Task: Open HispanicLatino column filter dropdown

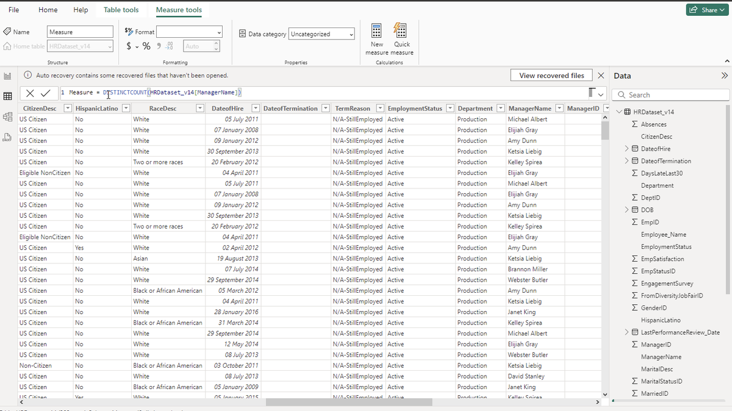Action: point(126,109)
